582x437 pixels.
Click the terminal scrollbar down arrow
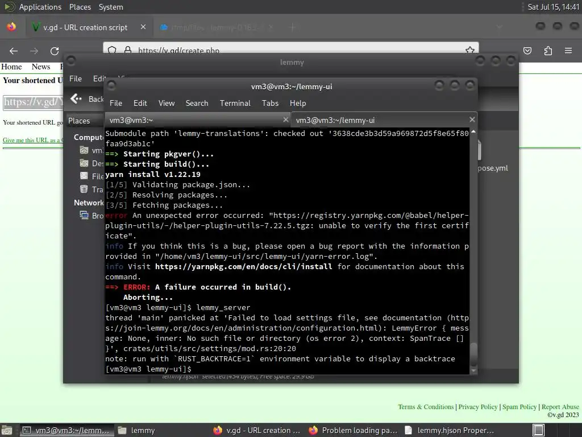click(x=473, y=370)
